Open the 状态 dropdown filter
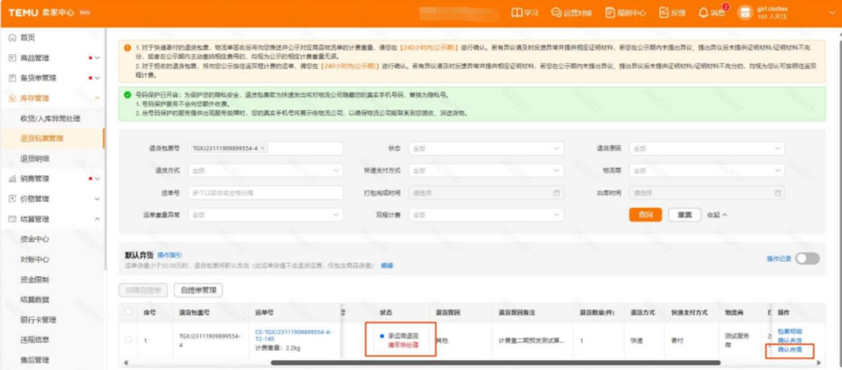 coord(485,149)
